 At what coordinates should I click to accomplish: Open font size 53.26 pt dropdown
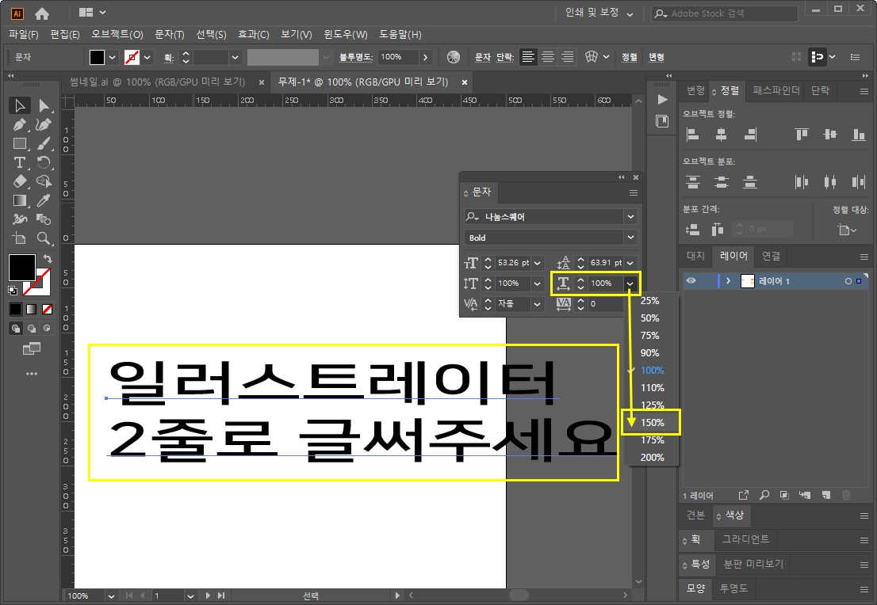point(538,263)
